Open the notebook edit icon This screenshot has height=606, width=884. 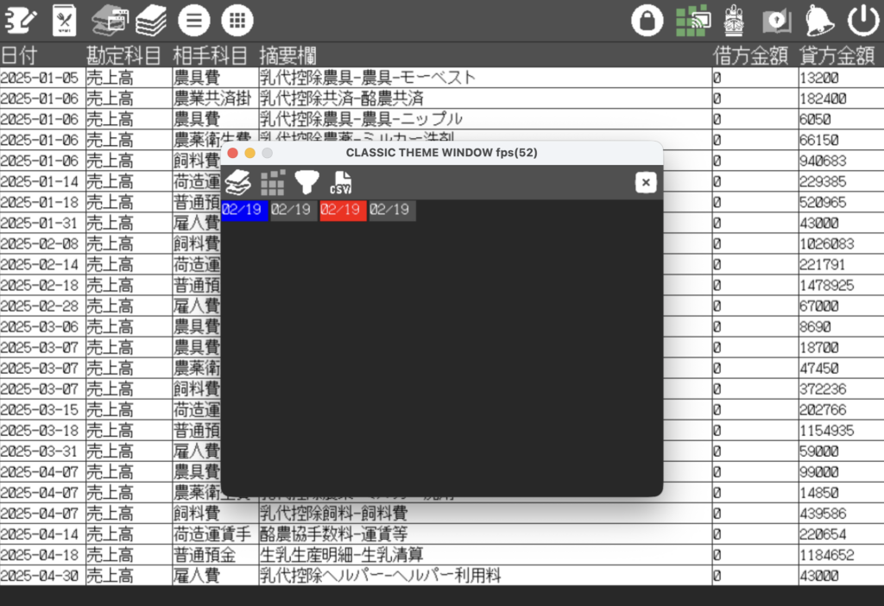[21, 20]
